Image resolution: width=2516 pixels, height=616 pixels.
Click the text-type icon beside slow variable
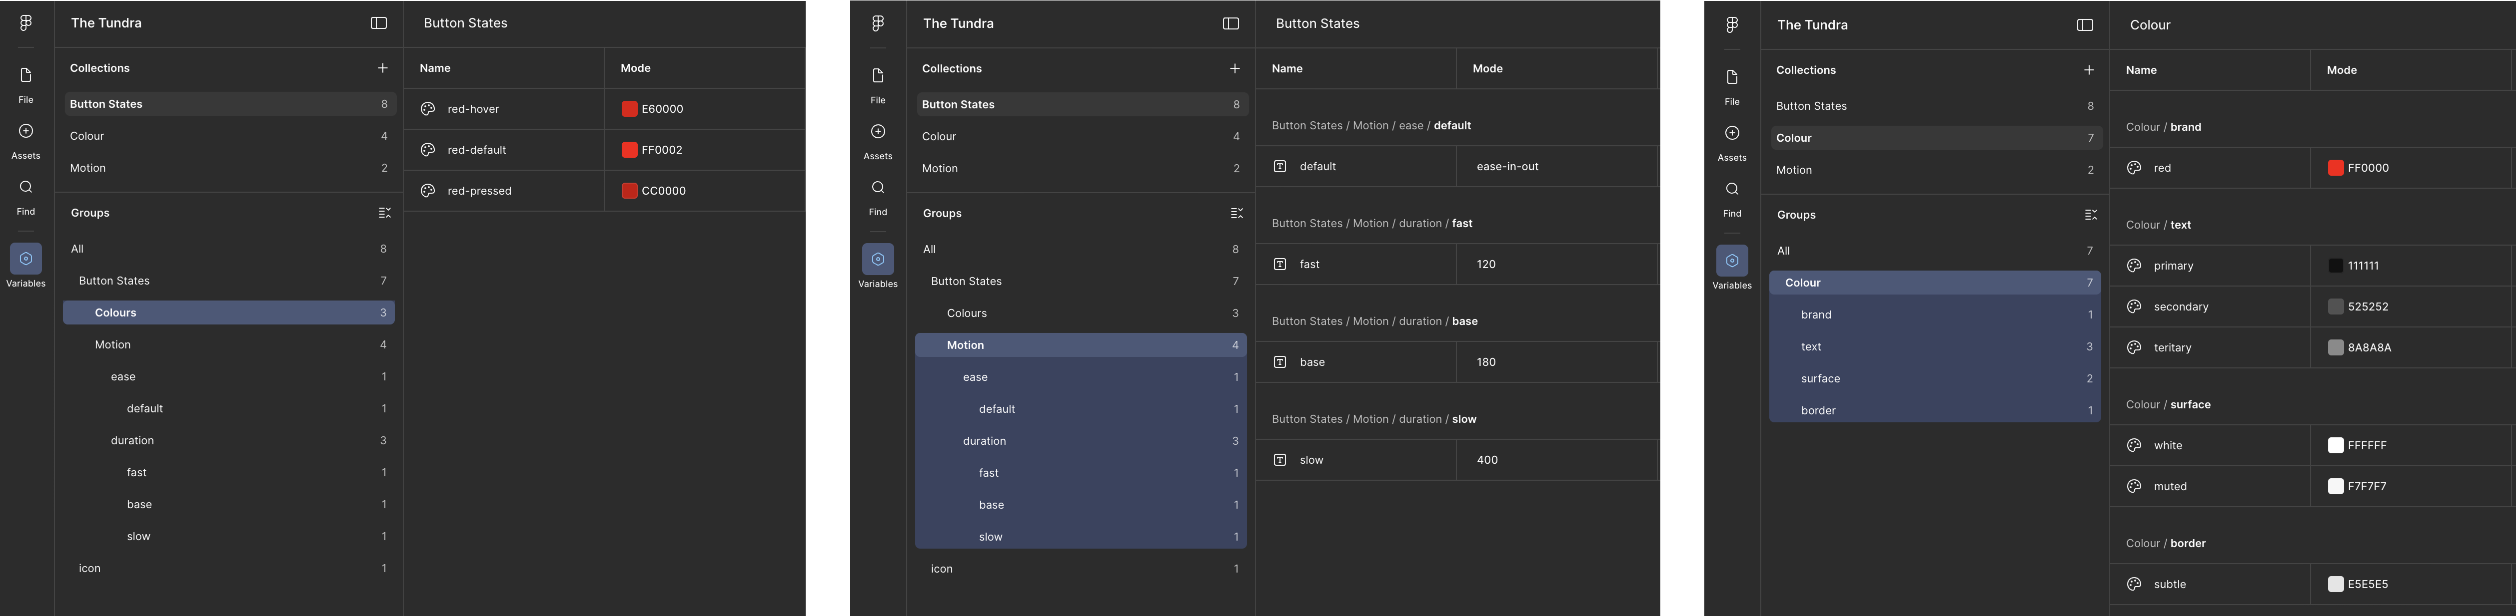[1279, 460]
